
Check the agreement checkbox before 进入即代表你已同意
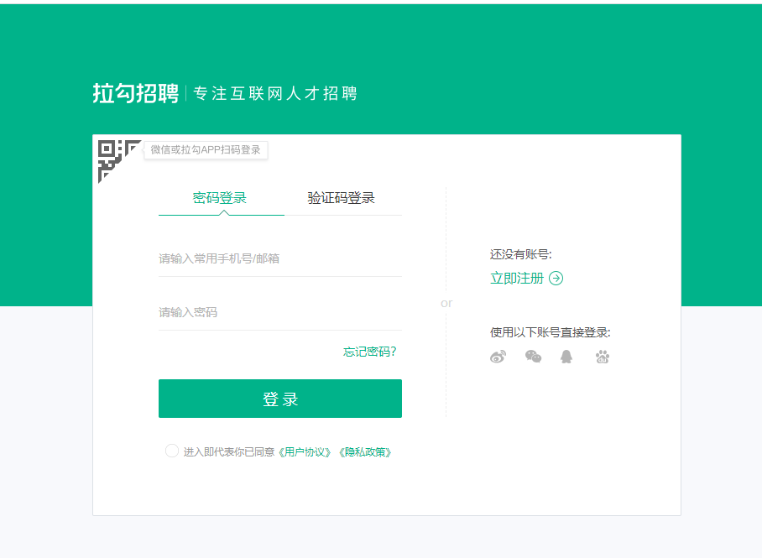[x=172, y=451]
